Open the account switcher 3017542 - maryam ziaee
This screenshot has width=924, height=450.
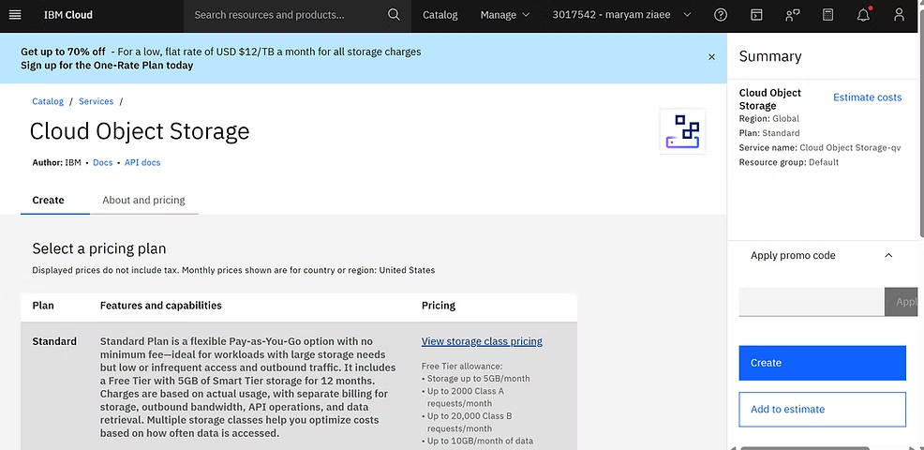pos(621,15)
